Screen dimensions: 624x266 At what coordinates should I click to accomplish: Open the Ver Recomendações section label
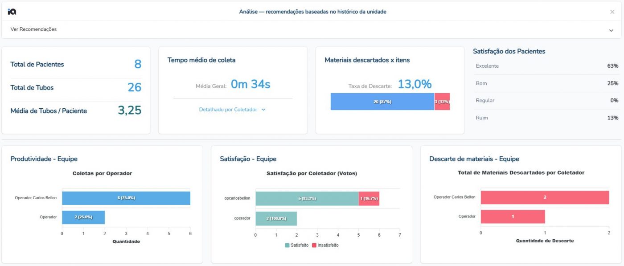pos(33,29)
